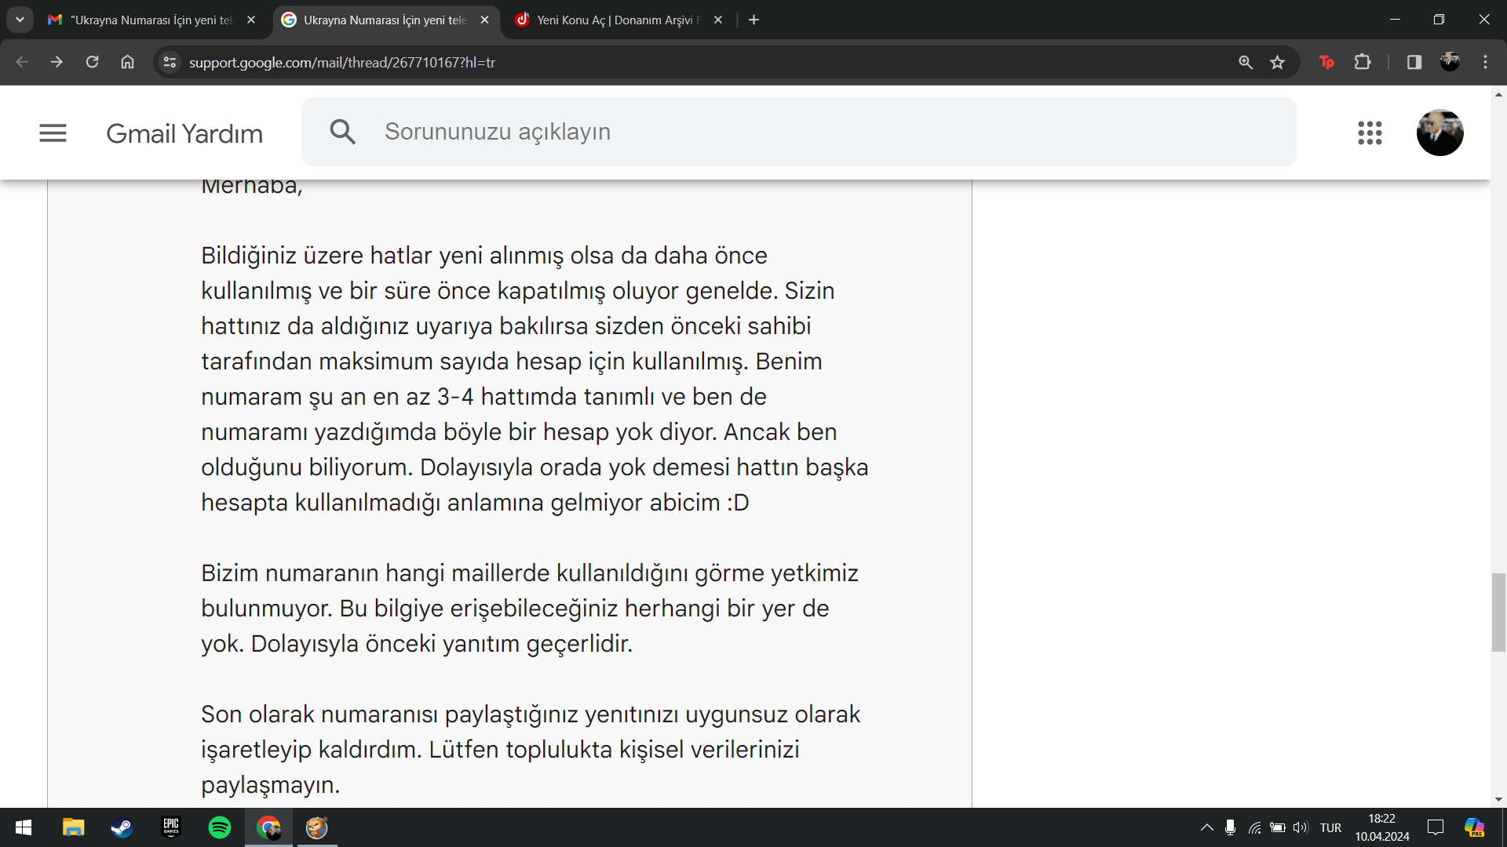
Task: Click the Gmail Yardım title link
Action: pyautogui.click(x=184, y=133)
